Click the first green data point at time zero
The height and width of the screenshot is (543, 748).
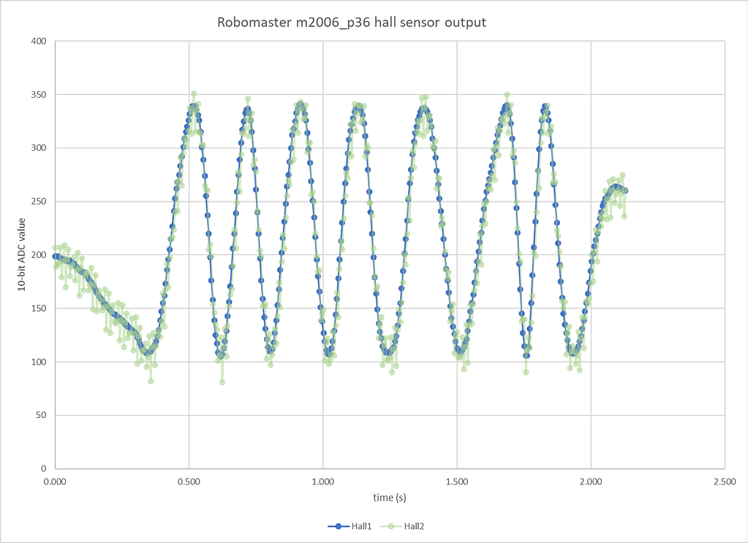55,248
